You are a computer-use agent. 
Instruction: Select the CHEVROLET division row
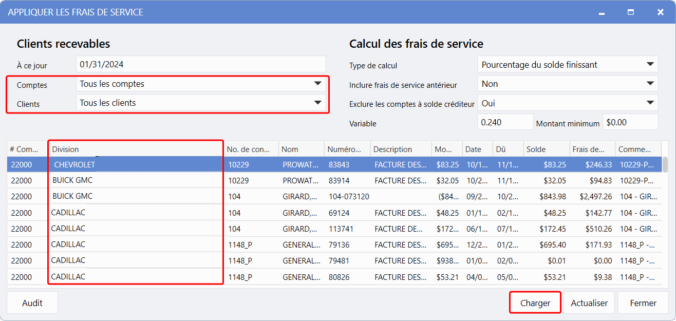click(x=74, y=165)
